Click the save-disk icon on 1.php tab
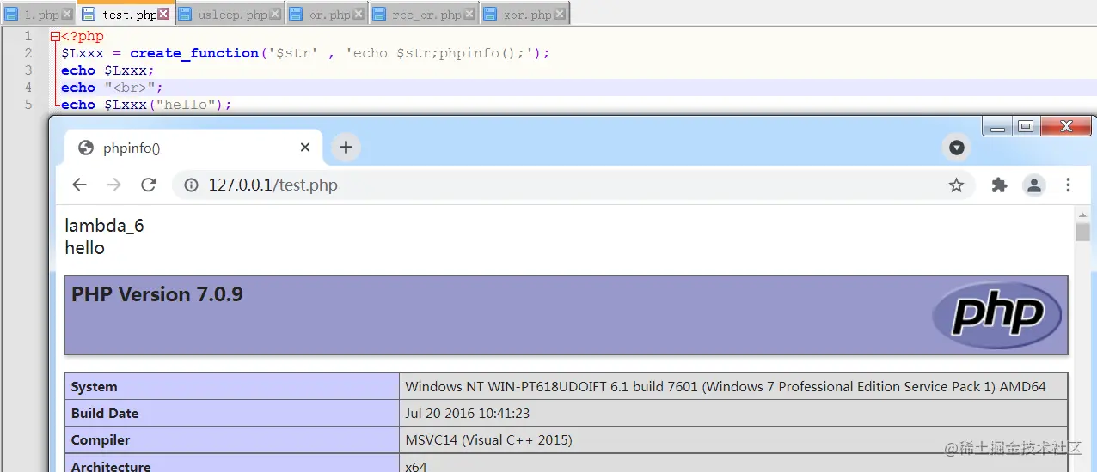The width and height of the screenshot is (1097, 472). click(12, 15)
